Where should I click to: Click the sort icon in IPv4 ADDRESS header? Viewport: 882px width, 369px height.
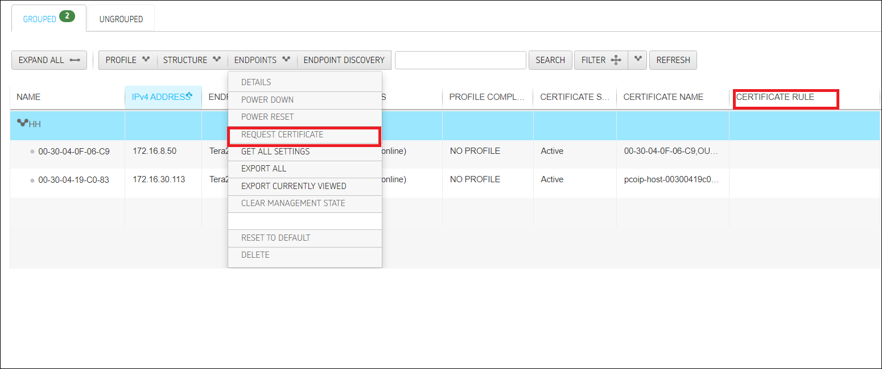click(x=189, y=95)
